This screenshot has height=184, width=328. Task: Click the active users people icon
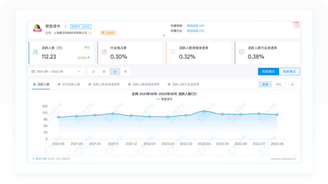coord(35,52)
